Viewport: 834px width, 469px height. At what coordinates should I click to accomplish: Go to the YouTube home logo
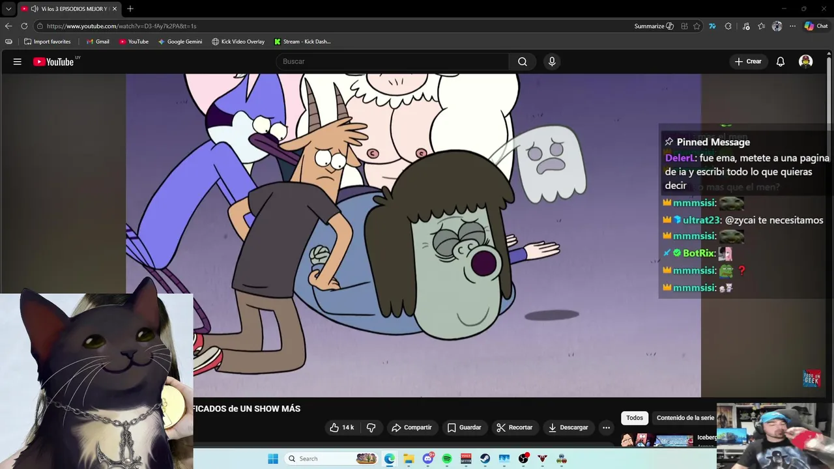pyautogui.click(x=53, y=61)
